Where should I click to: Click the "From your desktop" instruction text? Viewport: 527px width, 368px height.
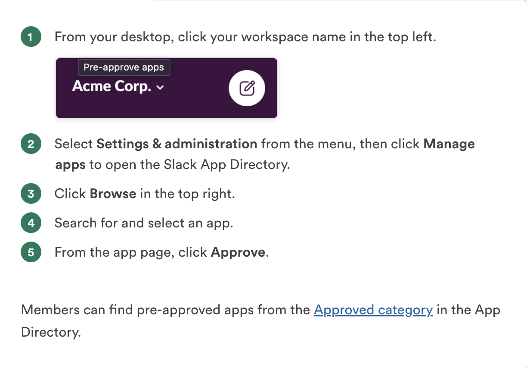114,37
